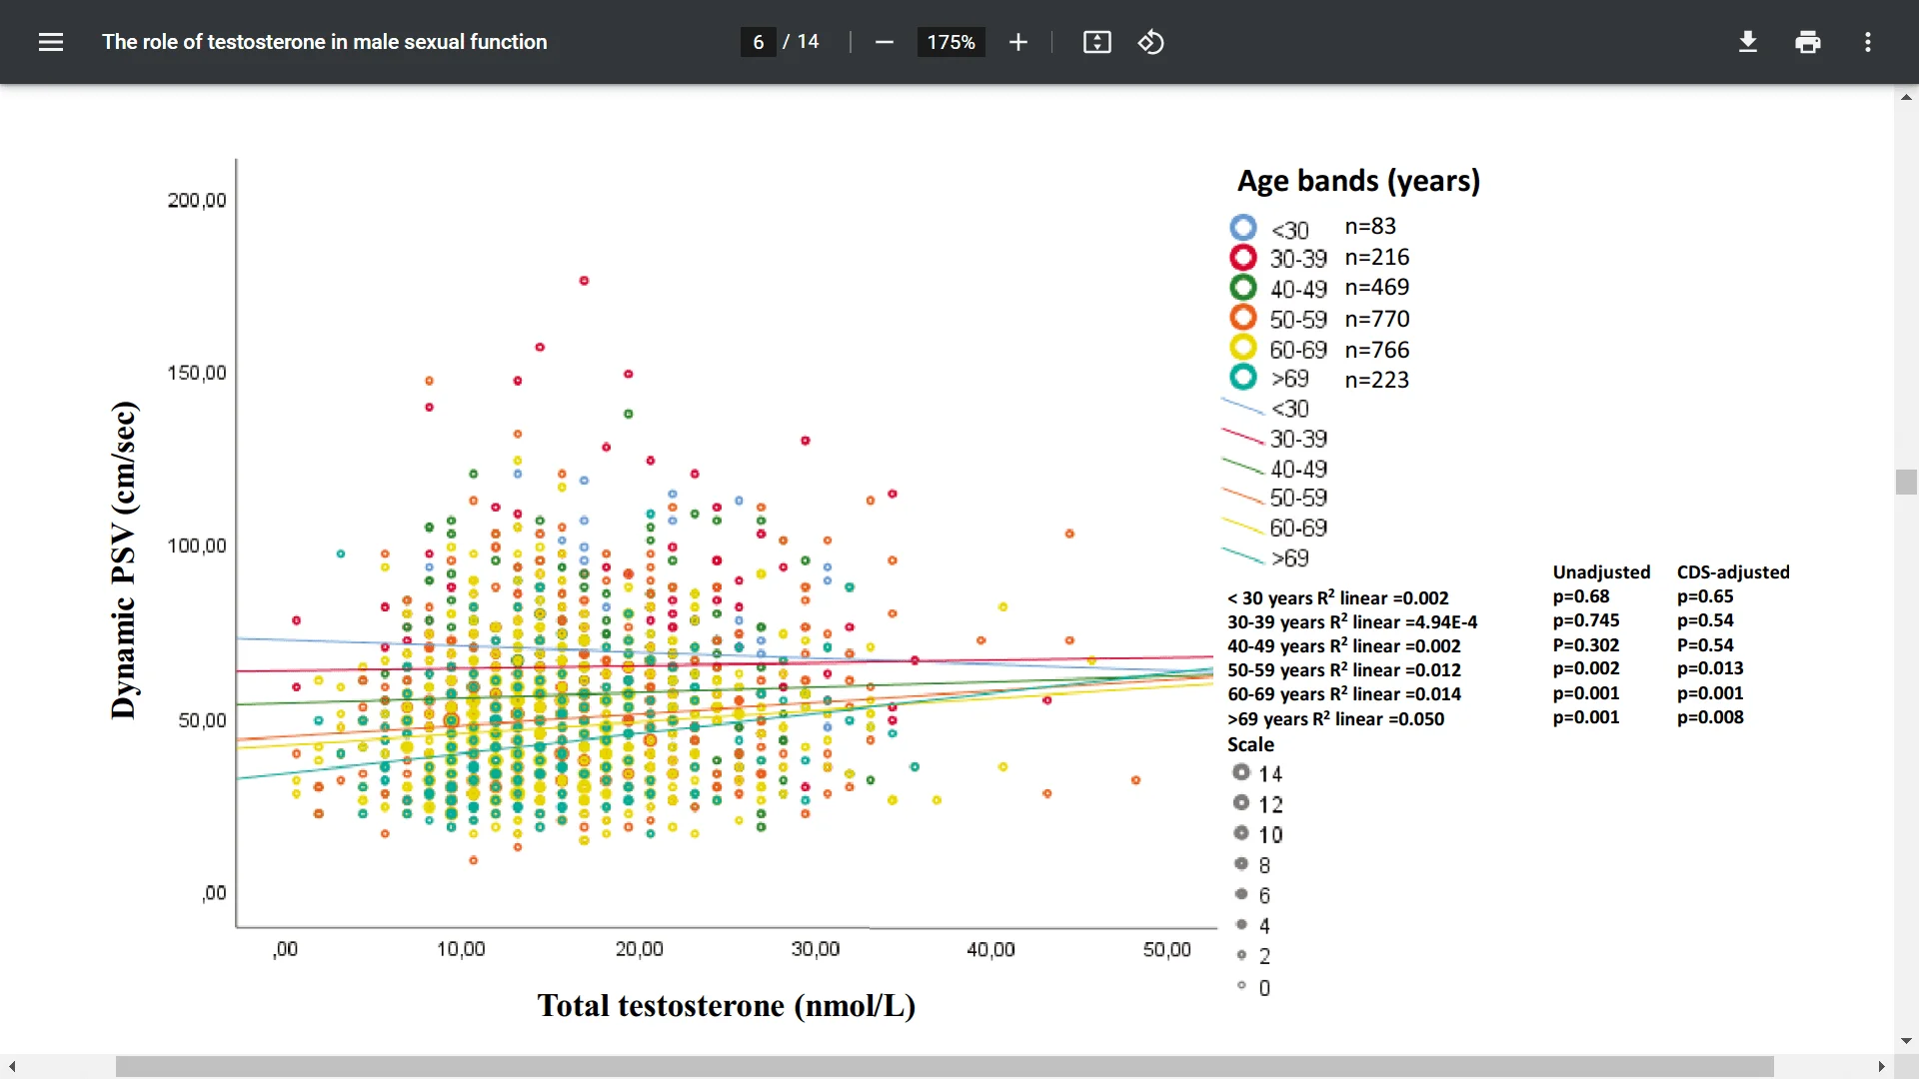Rotate the document counterclockwise
The height and width of the screenshot is (1079, 1919).
click(1151, 42)
